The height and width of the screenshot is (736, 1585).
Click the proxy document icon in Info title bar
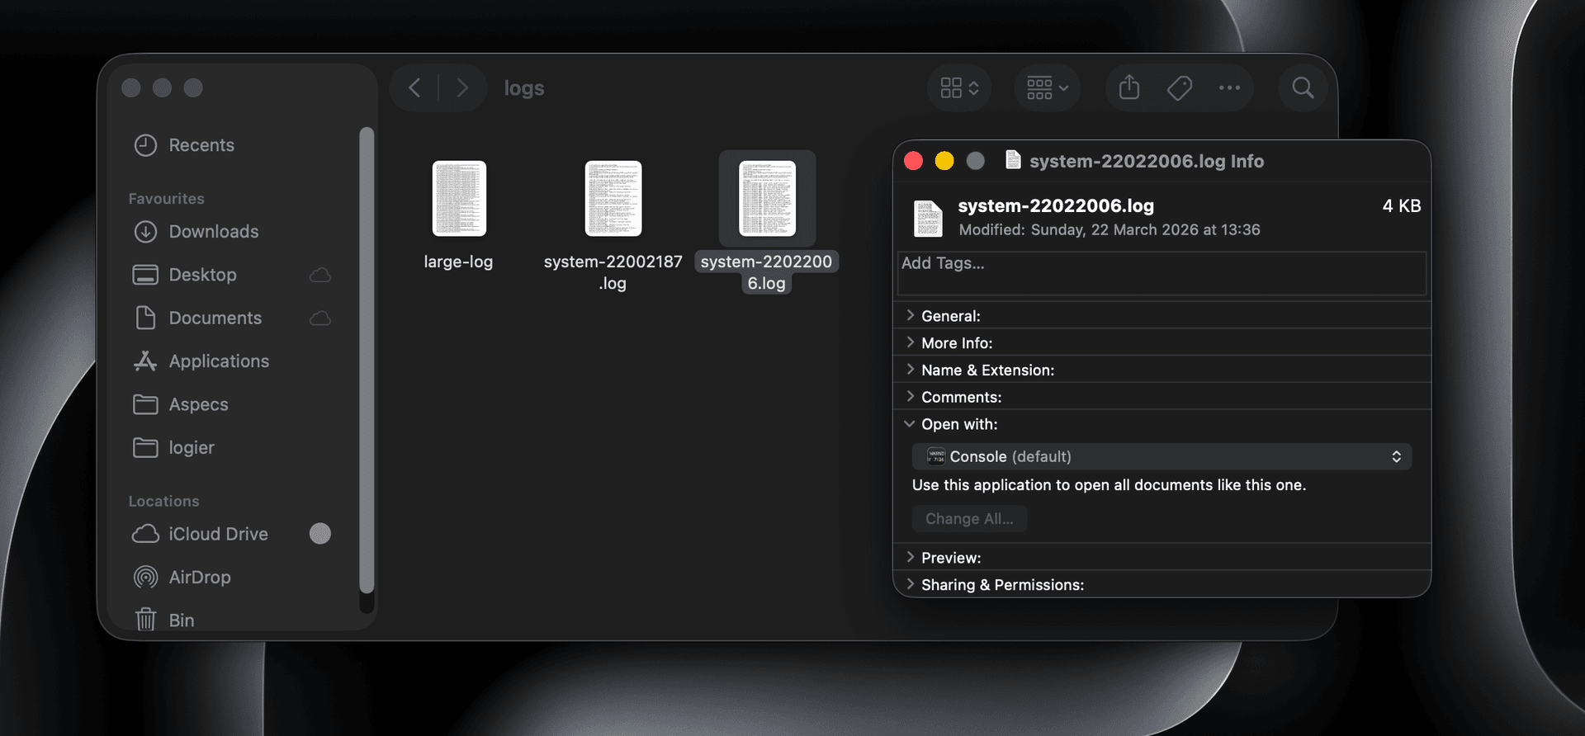[1013, 160]
